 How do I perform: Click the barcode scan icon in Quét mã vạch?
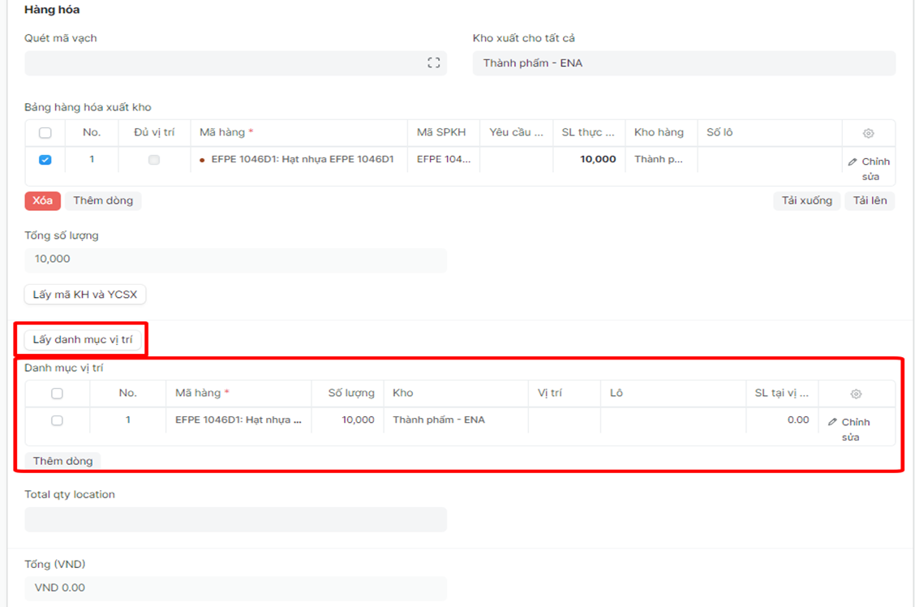pyautogui.click(x=433, y=63)
